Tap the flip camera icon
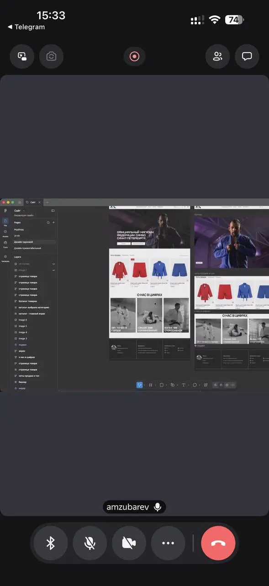 pos(51,57)
